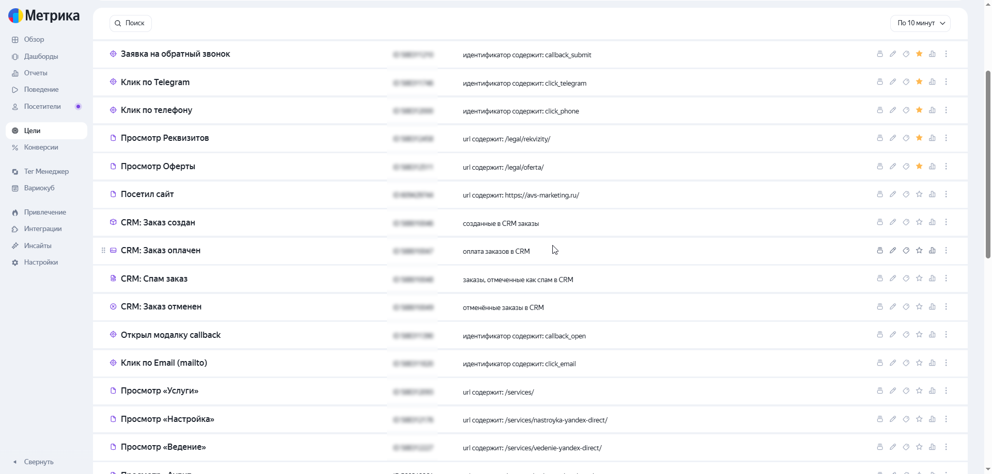Click tag icon for CRM: Спам заказ
The width and height of the screenshot is (992, 474).
906,279
